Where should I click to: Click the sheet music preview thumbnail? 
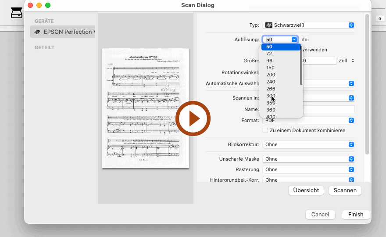point(146,108)
